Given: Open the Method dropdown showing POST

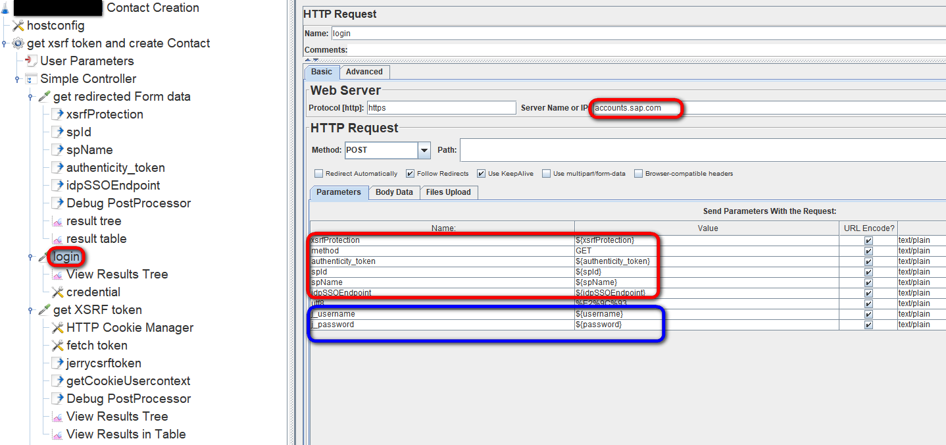Looking at the screenshot, I should point(424,150).
